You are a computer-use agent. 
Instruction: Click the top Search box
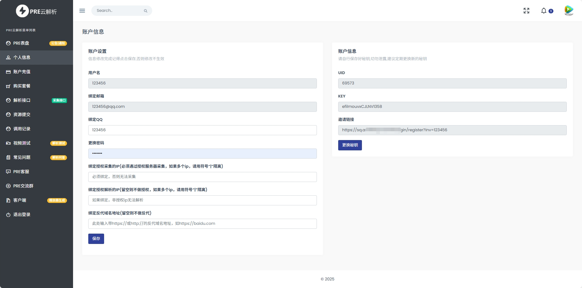coord(119,11)
